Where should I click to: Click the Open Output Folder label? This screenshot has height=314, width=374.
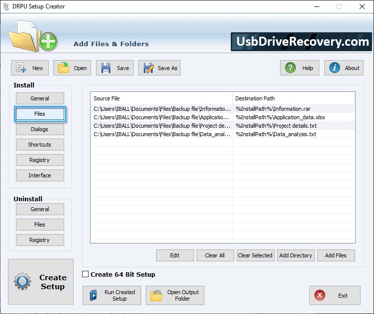(183, 296)
